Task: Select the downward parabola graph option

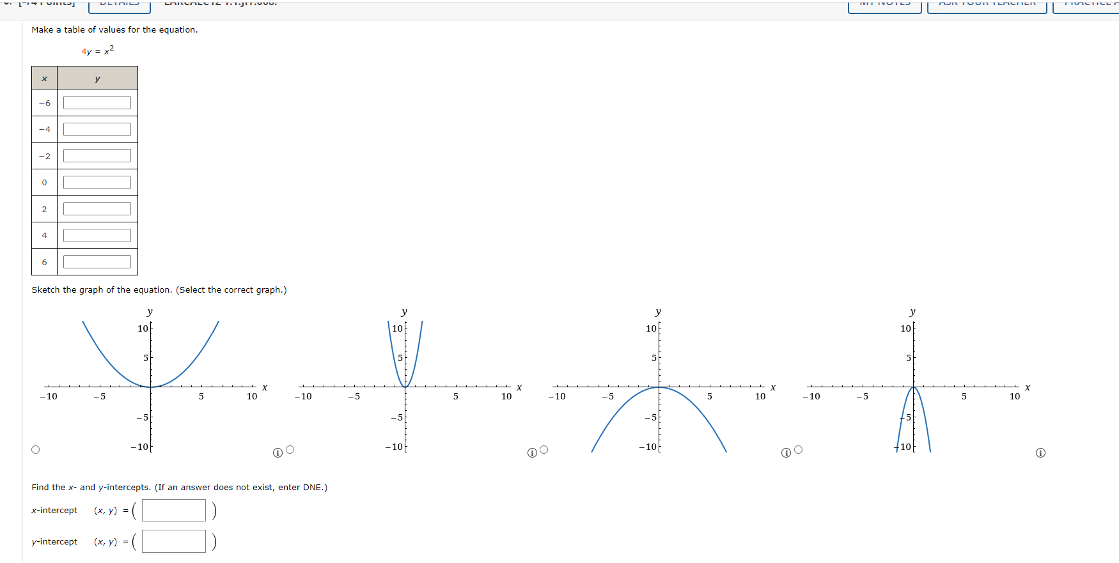Action: coord(544,449)
